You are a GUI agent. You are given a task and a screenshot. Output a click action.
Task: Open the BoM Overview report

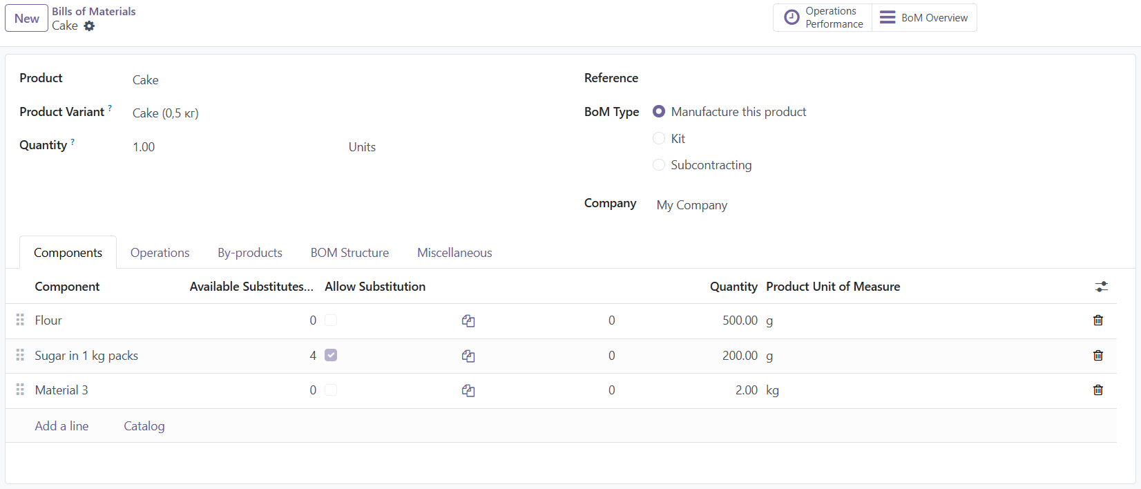(924, 17)
